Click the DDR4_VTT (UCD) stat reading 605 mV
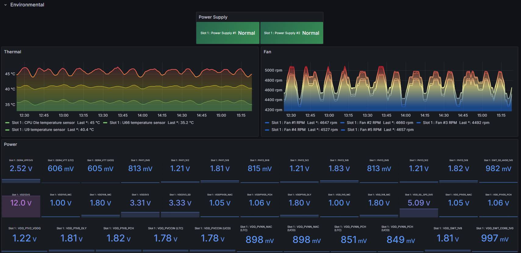This screenshot has width=521, height=253. click(x=101, y=168)
